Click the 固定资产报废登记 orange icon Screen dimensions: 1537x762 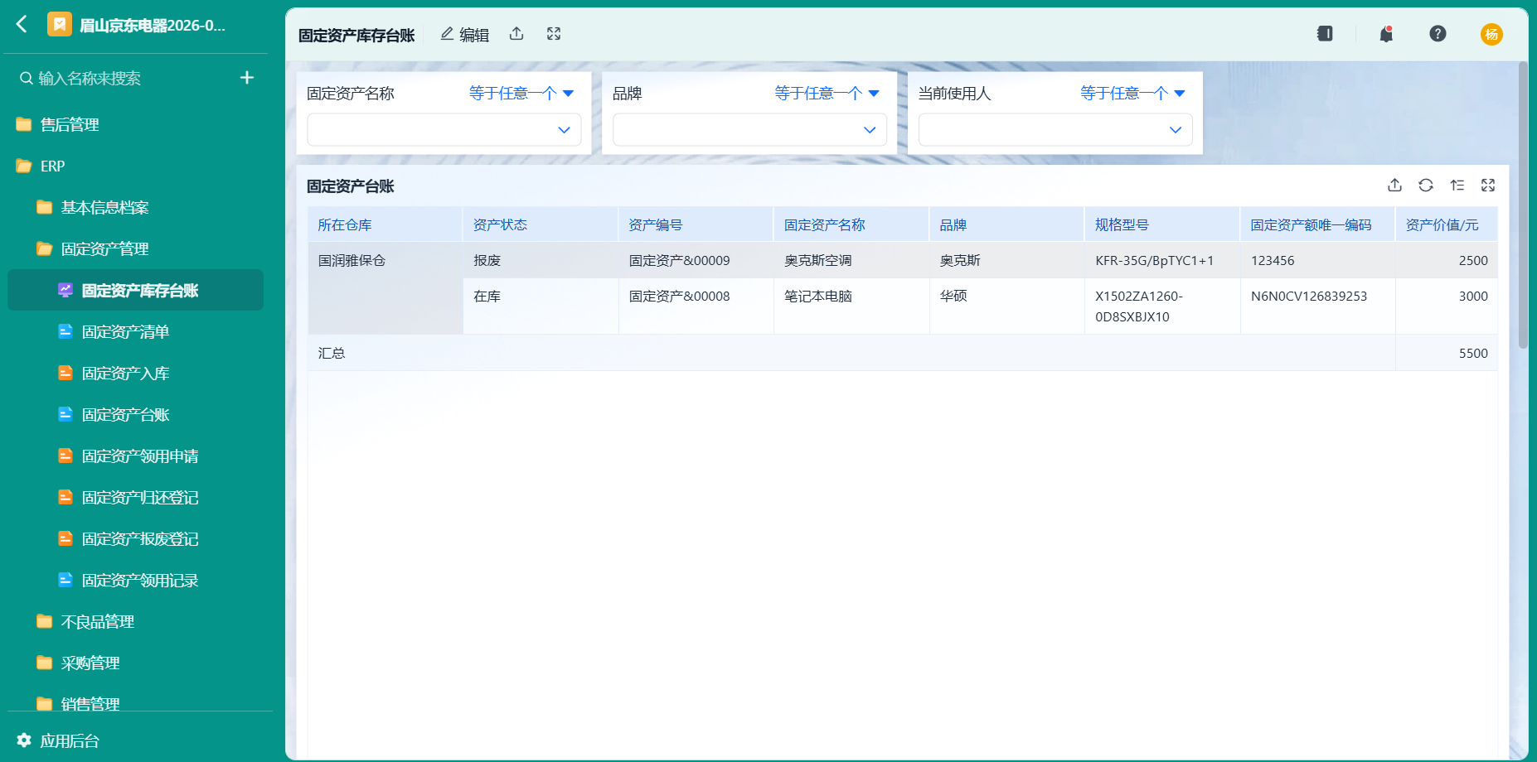pos(65,538)
